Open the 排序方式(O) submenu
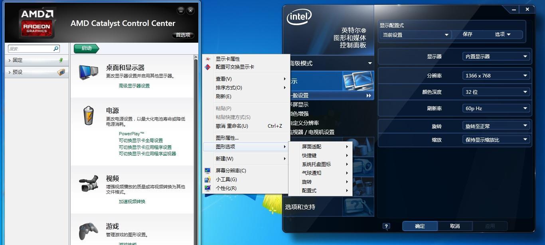 coord(246,88)
